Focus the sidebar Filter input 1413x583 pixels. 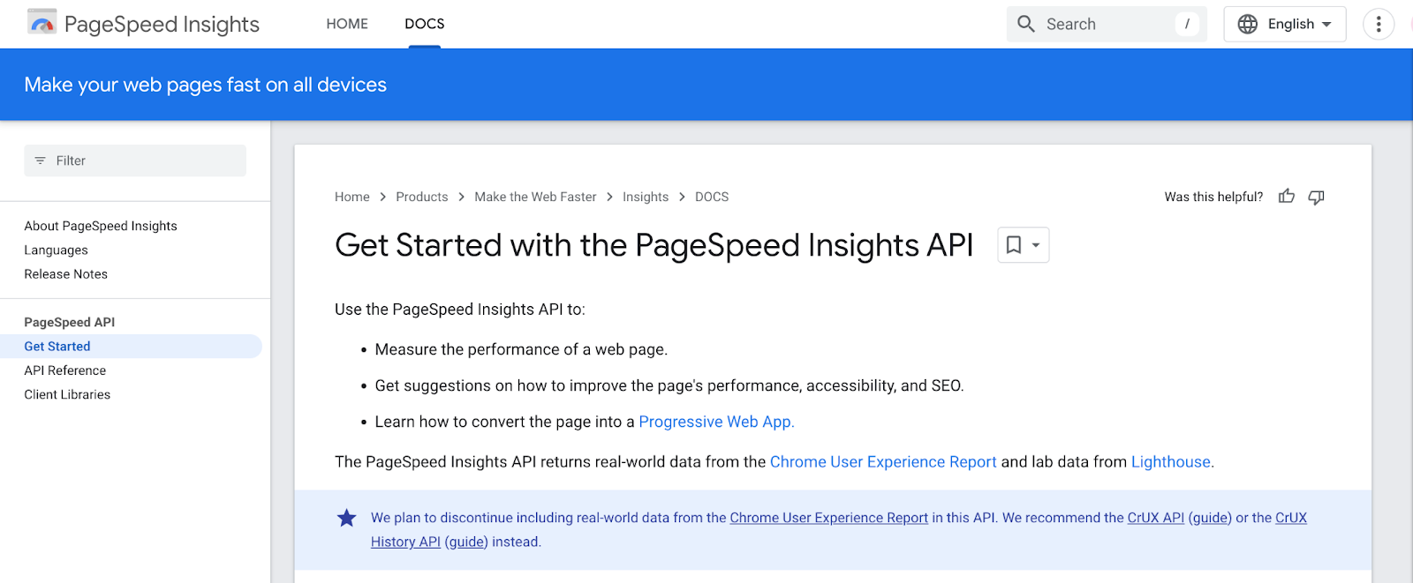click(135, 161)
